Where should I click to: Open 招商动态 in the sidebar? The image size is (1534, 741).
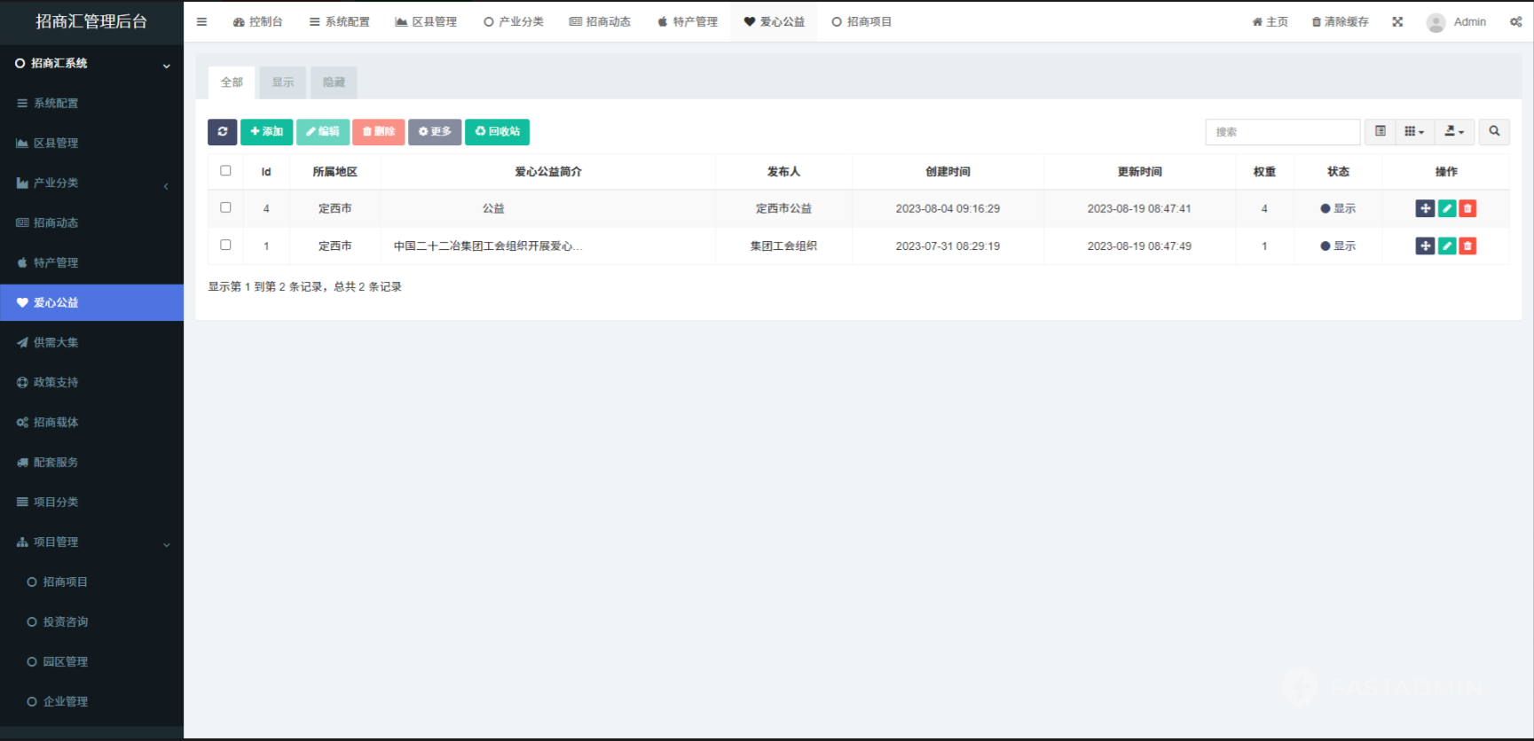click(x=91, y=222)
